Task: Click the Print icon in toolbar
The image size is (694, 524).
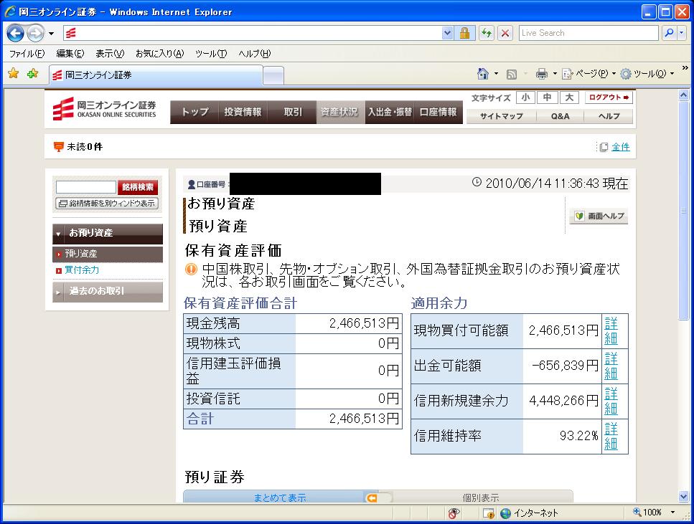Action: (542, 74)
